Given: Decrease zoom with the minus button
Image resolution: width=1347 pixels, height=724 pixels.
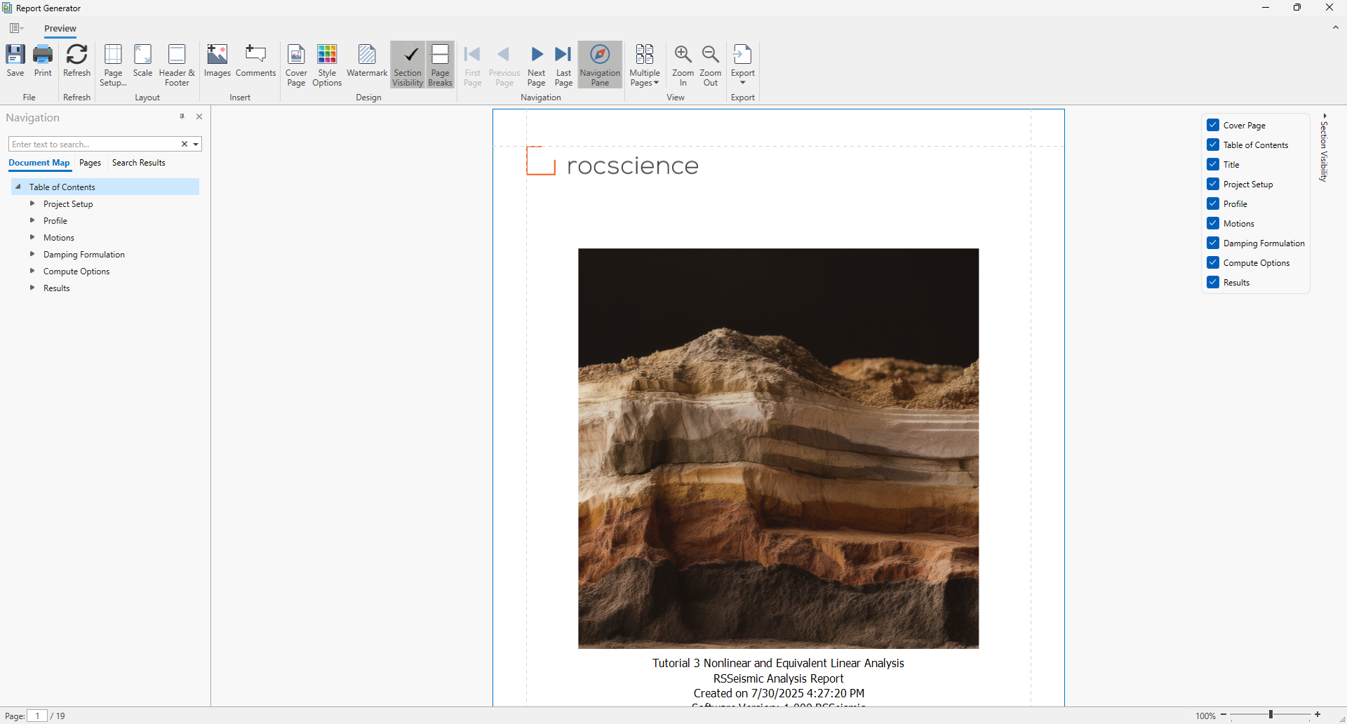Looking at the screenshot, I should click(x=1224, y=715).
